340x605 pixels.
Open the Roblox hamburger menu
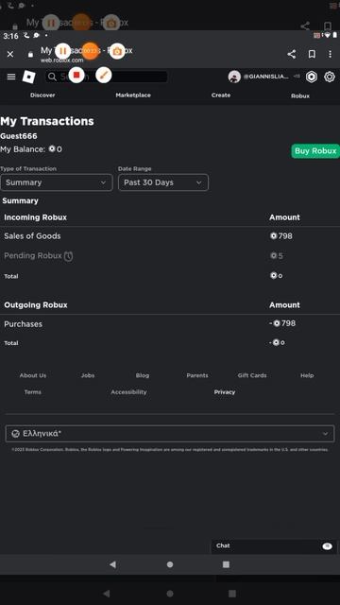11,77
